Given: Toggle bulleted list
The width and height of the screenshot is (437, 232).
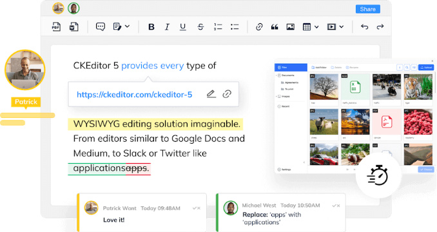Looking at the screenshot, I should [x=235, y=26].
